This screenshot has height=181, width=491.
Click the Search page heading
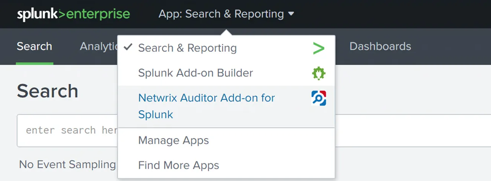click(x=48, y=91)
